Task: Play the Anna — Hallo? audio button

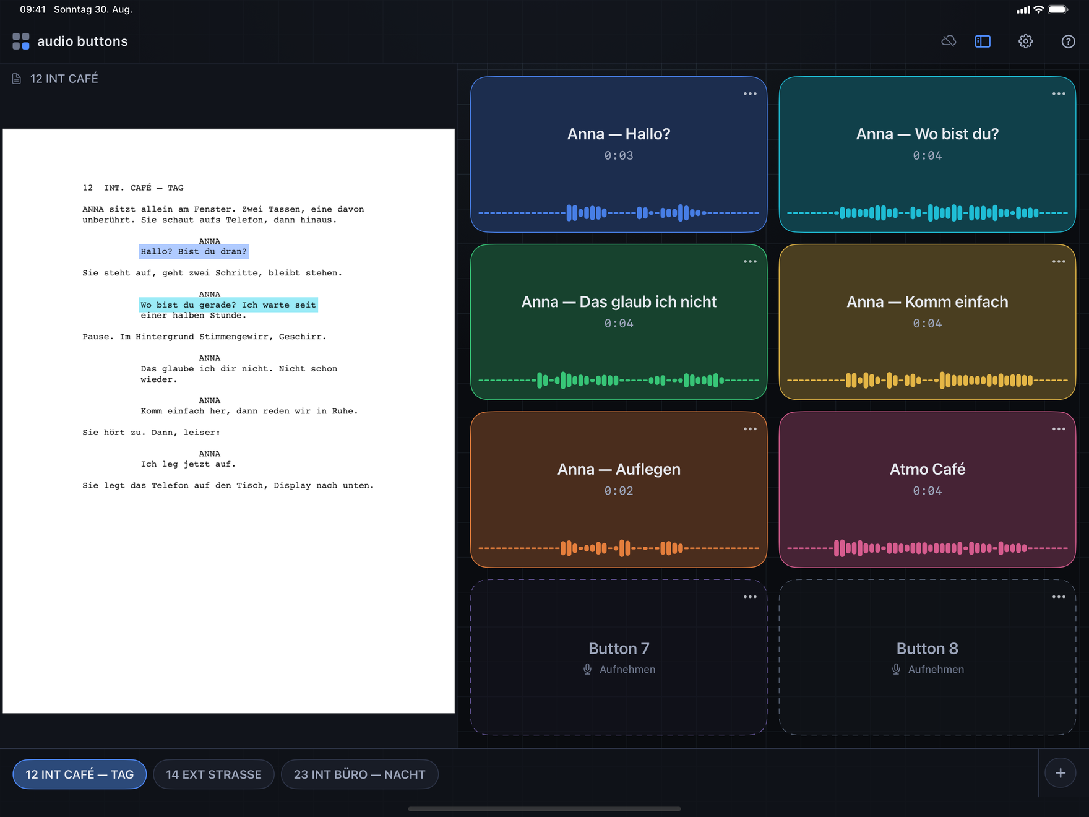Action: [619, 154]
